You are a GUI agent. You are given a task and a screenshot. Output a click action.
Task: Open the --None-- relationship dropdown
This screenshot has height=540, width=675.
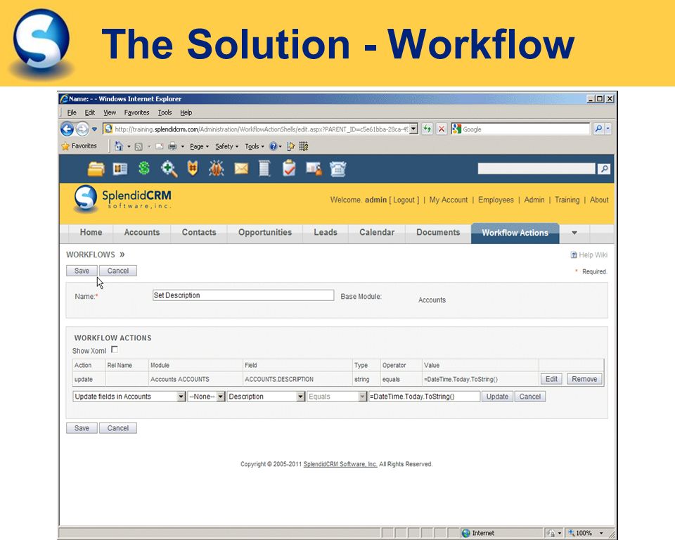tap(220, 397)
